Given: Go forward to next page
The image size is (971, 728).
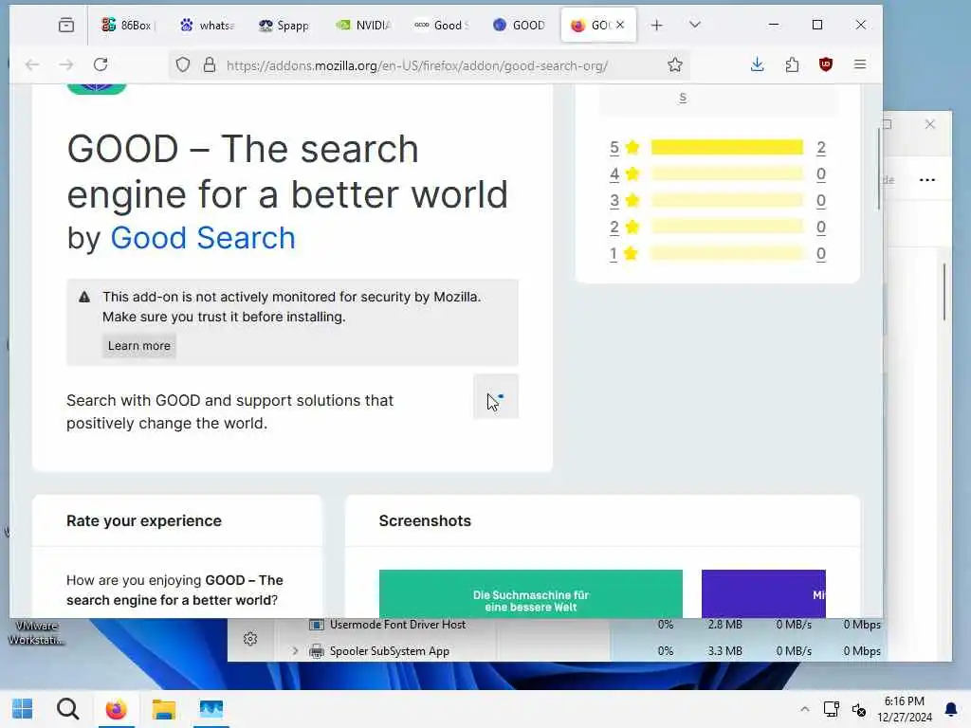Looking at the screenshot, I should click(x=66, y=64).
